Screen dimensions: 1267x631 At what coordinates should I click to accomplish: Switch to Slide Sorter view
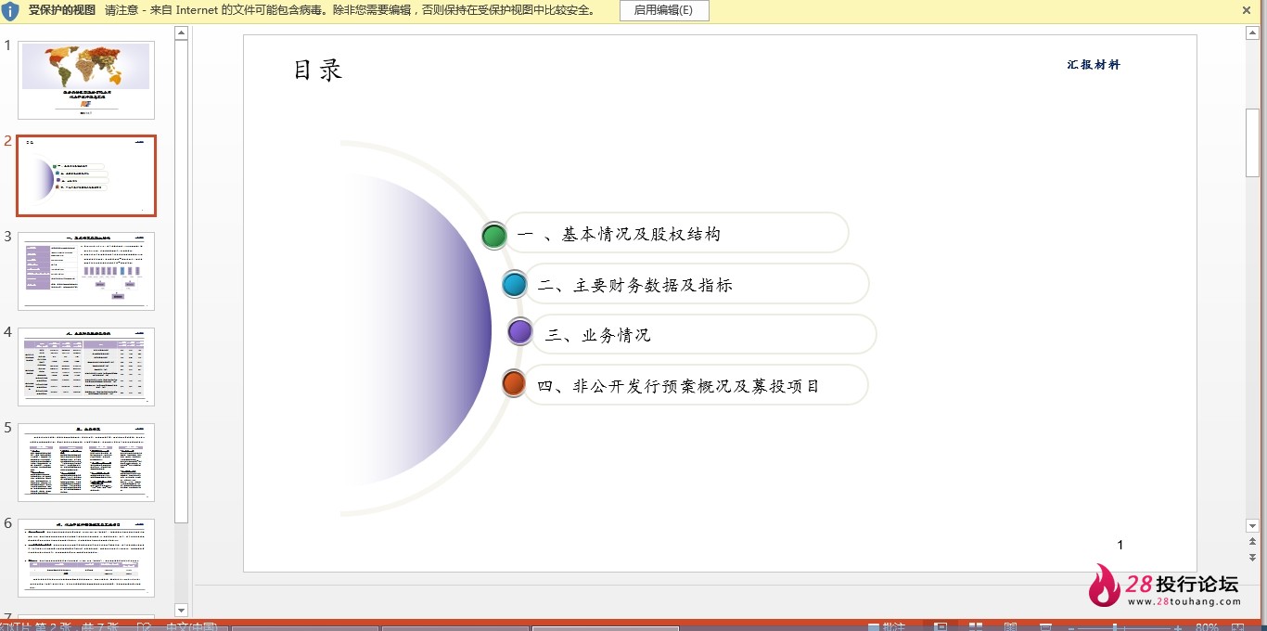(976, 627)
